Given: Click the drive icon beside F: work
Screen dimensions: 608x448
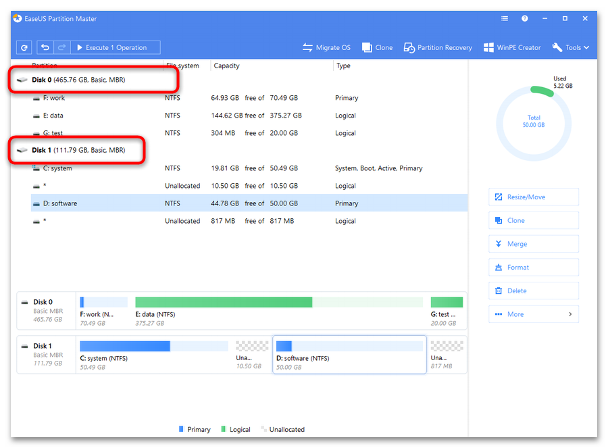Looking at the screenshot, I should (x=36, y=99).
